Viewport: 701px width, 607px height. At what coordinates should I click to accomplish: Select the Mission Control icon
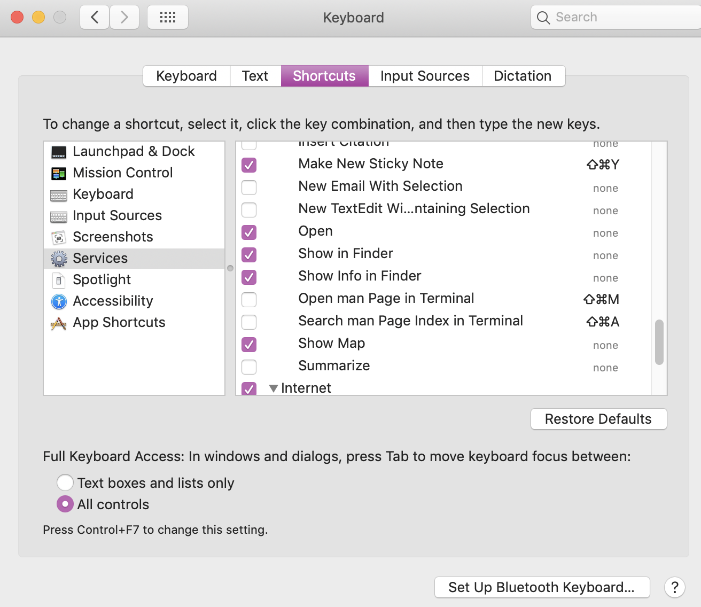pos(59,173)
